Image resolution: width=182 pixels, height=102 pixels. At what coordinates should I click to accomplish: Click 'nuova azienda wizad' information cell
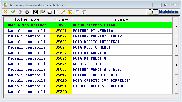[122, 25]
